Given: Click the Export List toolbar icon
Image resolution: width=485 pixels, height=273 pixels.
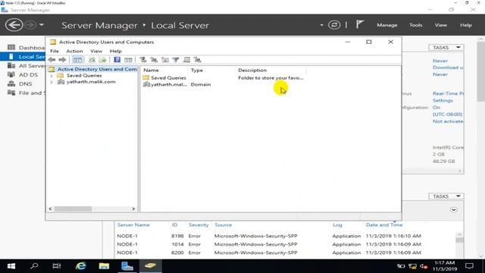Looking at the screenshot, I should [103, 60].
